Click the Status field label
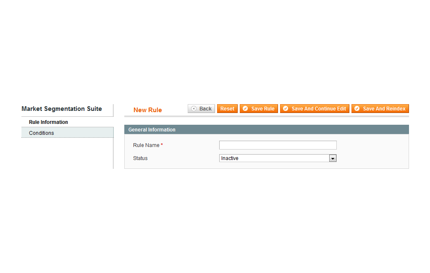The height and width of the screenshot is (273, 430). click(140, 158)
